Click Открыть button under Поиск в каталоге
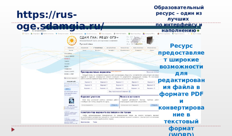 [x=154, y=105]
